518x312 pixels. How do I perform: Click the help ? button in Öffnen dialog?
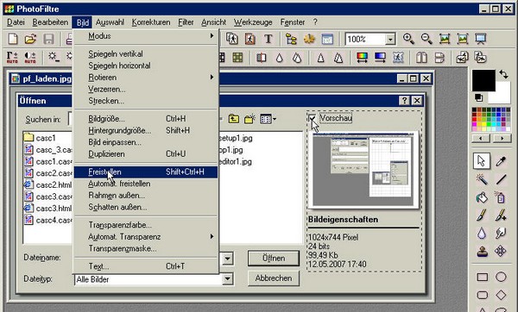pos(404,100)
